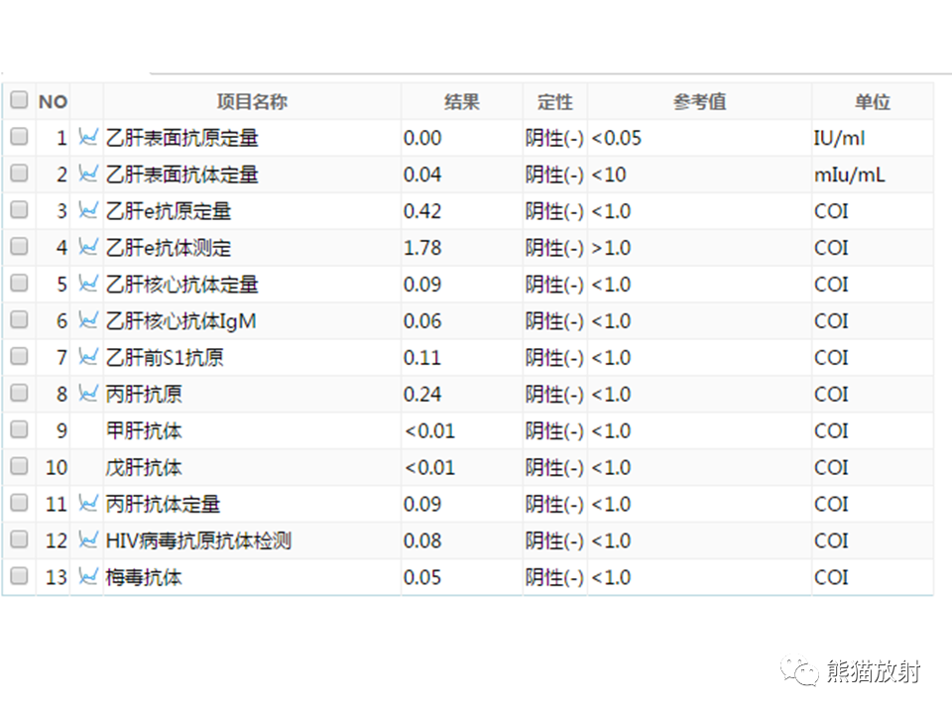The image size is (952, 714).
Task: Select the item name 乙肝e抗体测定
Action: click(x=169, y=248)
